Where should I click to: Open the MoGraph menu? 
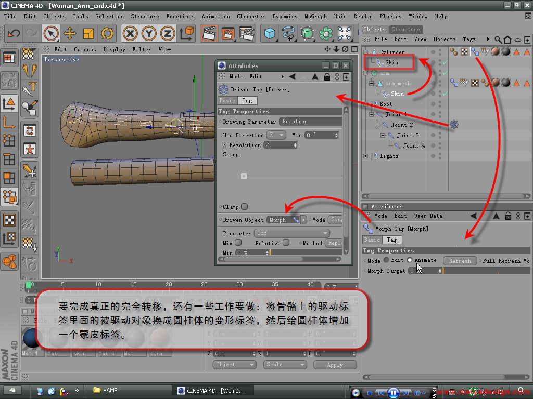coord(315,16)
